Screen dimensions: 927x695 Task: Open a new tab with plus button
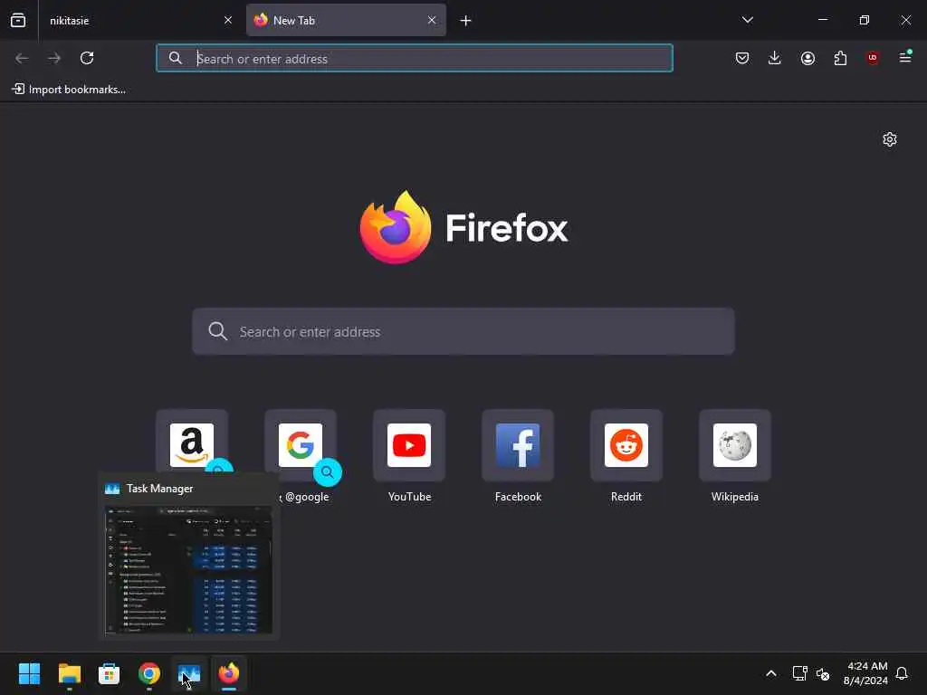tap(465, 21)
